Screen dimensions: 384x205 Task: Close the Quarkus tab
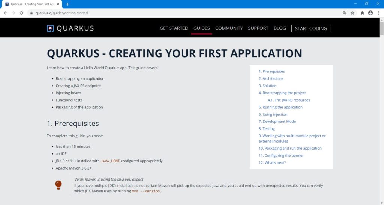[x=58, y=4]
